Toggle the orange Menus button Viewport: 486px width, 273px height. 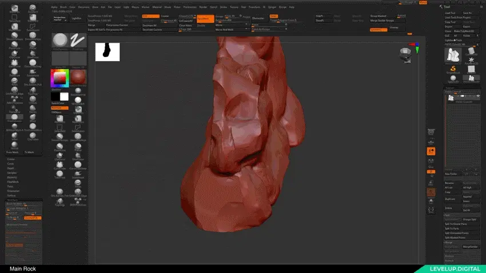(423, 2)
